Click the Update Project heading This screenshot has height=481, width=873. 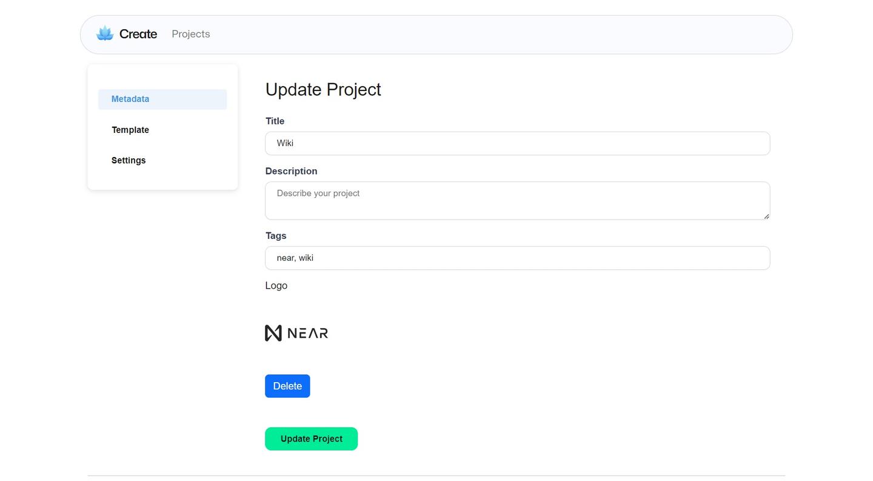coord(323,89)
